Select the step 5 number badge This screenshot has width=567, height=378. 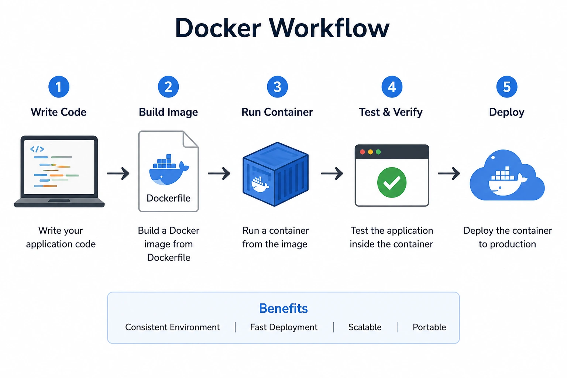(507, 87)
